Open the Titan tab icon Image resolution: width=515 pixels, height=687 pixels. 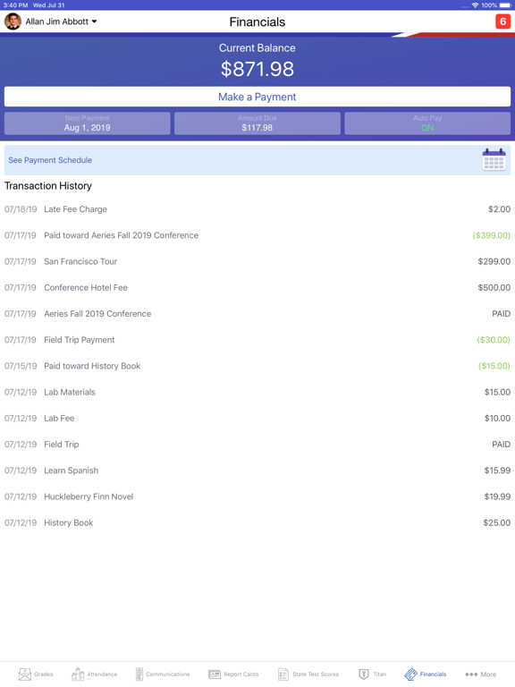(364, 674)
